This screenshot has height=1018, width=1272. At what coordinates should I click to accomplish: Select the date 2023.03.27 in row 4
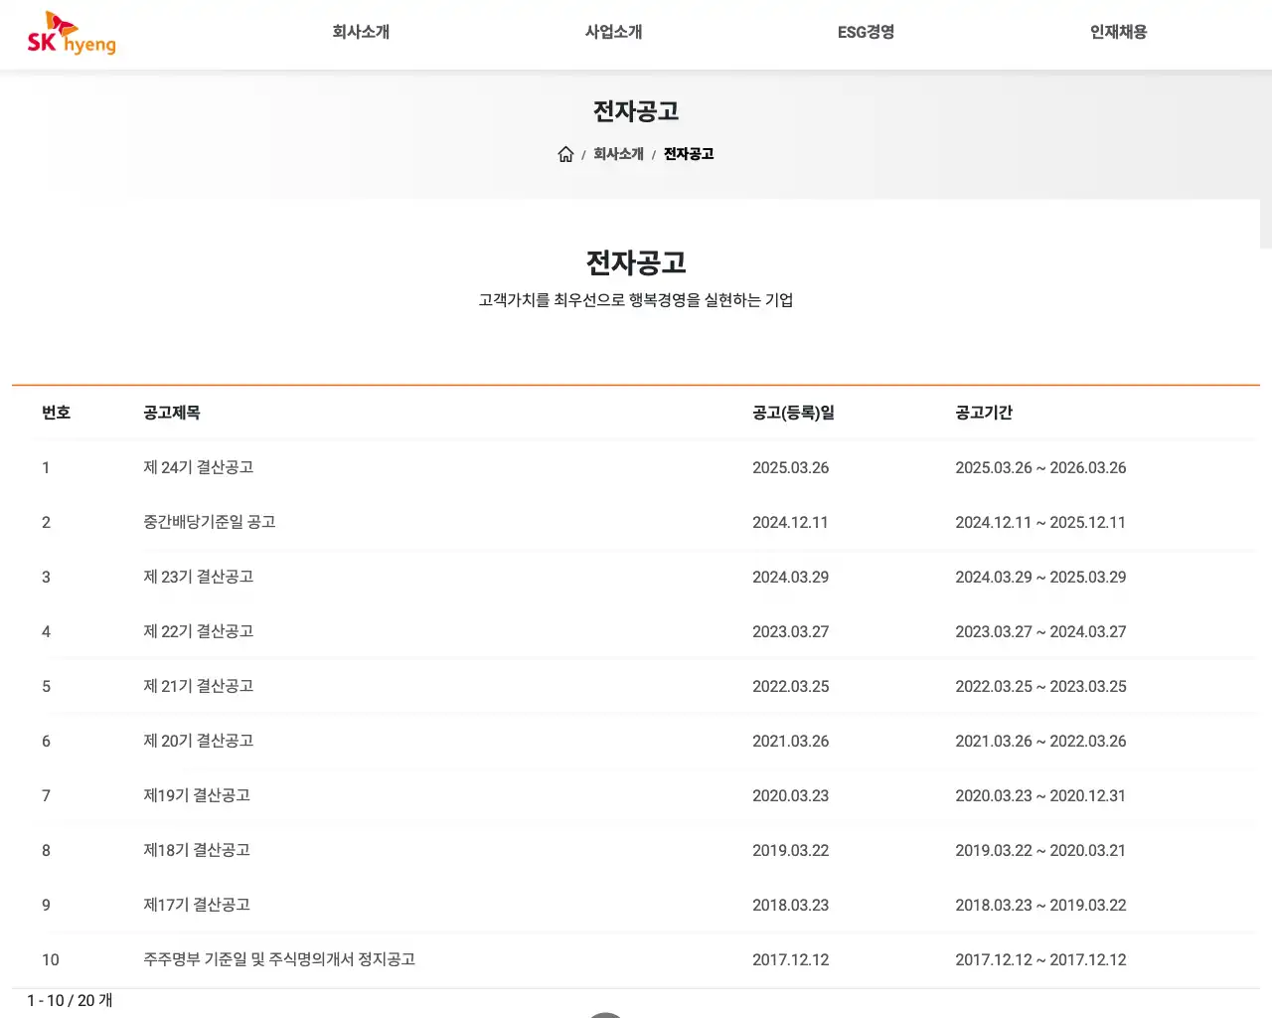tap(790, 631)
